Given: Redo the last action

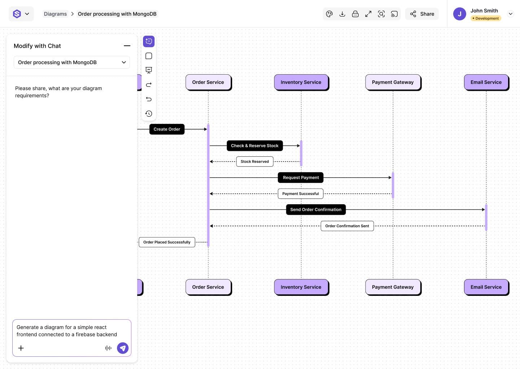Looking at the screenshot, I should (149, 85).
